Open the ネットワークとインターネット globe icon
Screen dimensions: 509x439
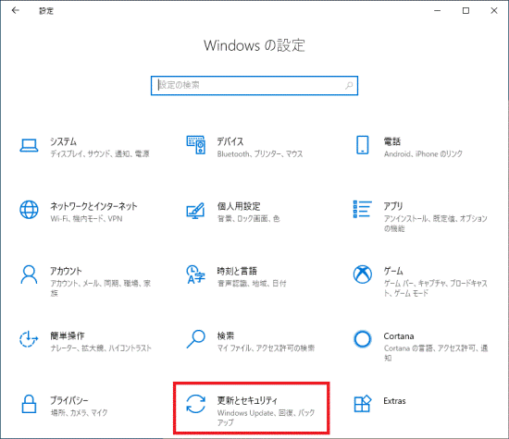[x=29, y=210]
